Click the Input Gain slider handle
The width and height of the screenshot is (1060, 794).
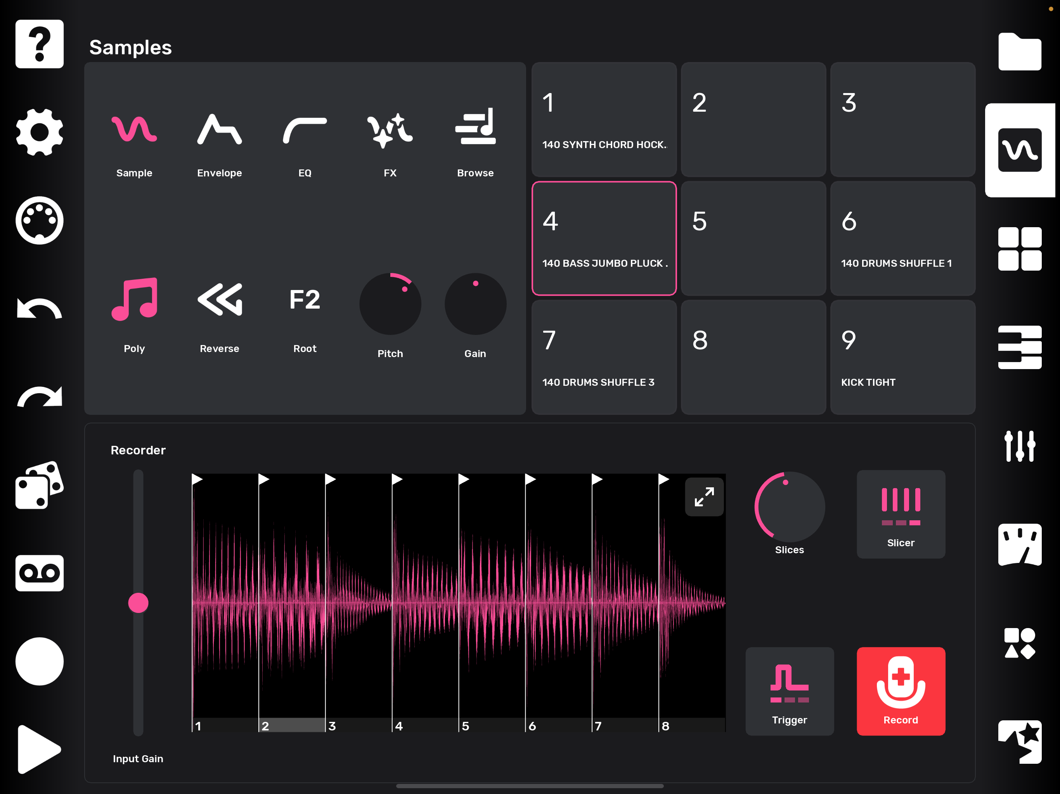[x=138, y=603]
